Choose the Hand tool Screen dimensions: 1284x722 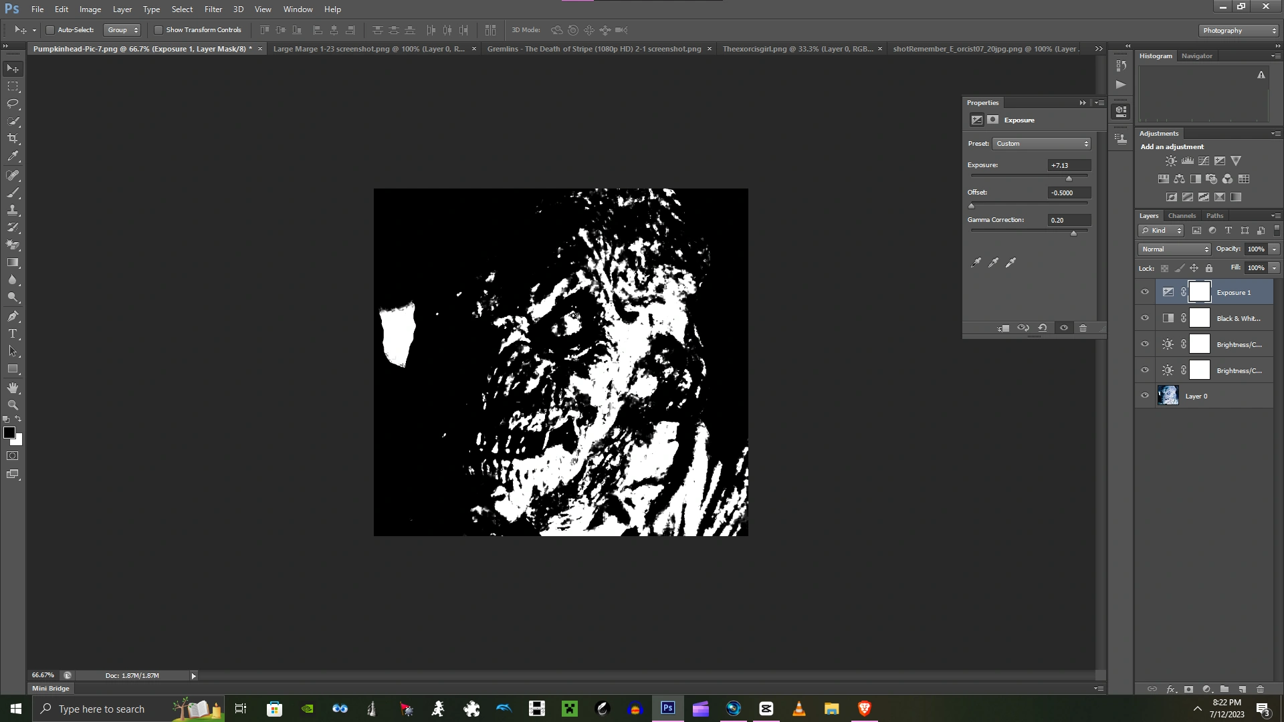tap(13, 388)
